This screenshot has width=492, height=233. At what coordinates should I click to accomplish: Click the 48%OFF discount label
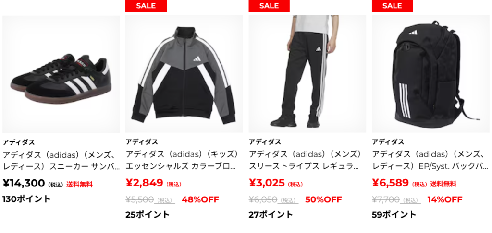coord(200,199)
